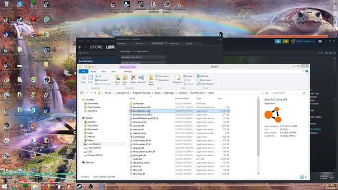Screen dimensions: 338x190
Task: Click the Windows Start button
Action: (x=4, y=186)
